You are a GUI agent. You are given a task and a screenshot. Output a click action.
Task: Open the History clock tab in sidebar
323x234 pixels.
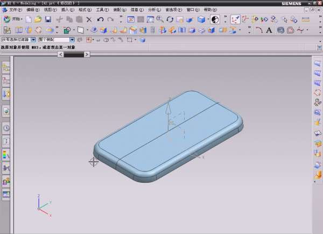click(x=6, y=128)
